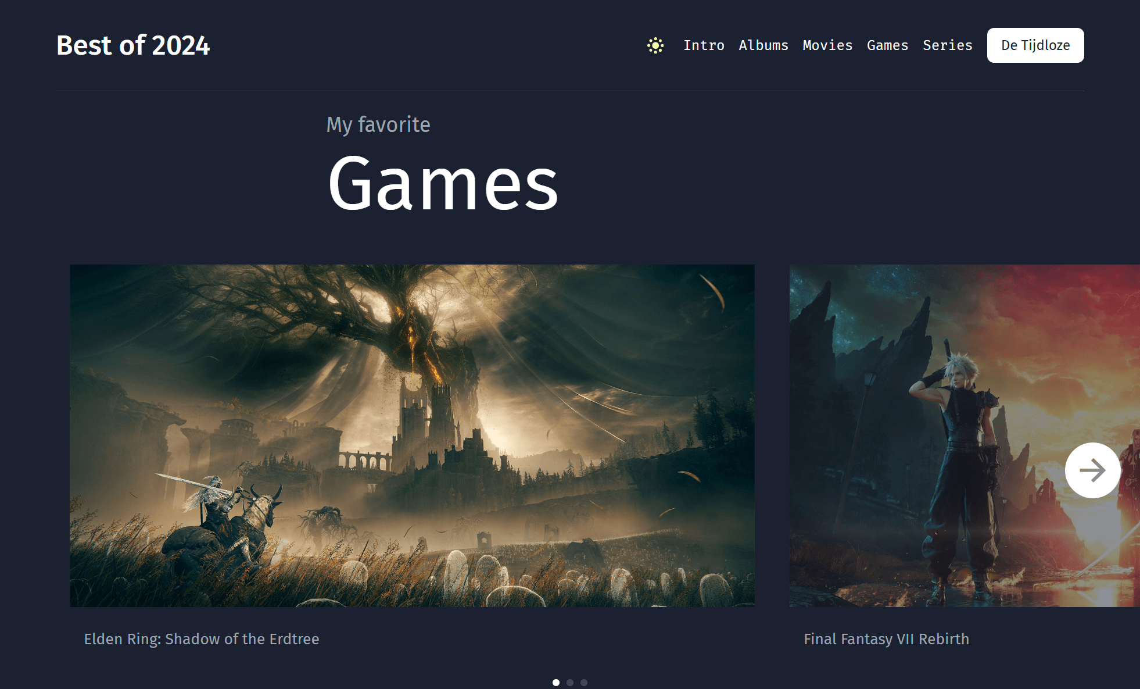This screenshot has width=1140, height=689.
Task: Open the Intro navigation link
Action: (704, 45)
